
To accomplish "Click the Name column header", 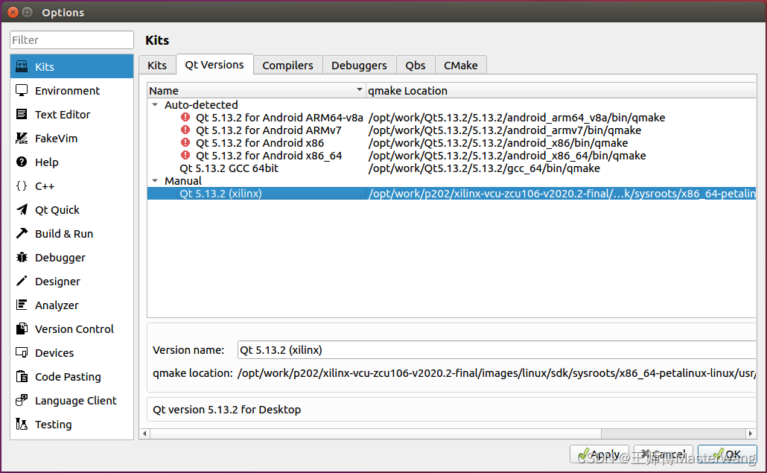I will point(256,90).
